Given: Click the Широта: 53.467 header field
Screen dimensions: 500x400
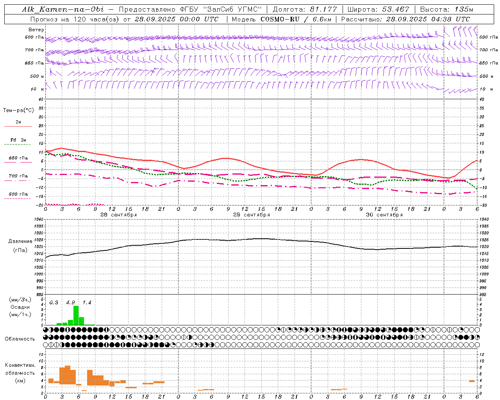Looking at the screenshot, I should (378, 9).
